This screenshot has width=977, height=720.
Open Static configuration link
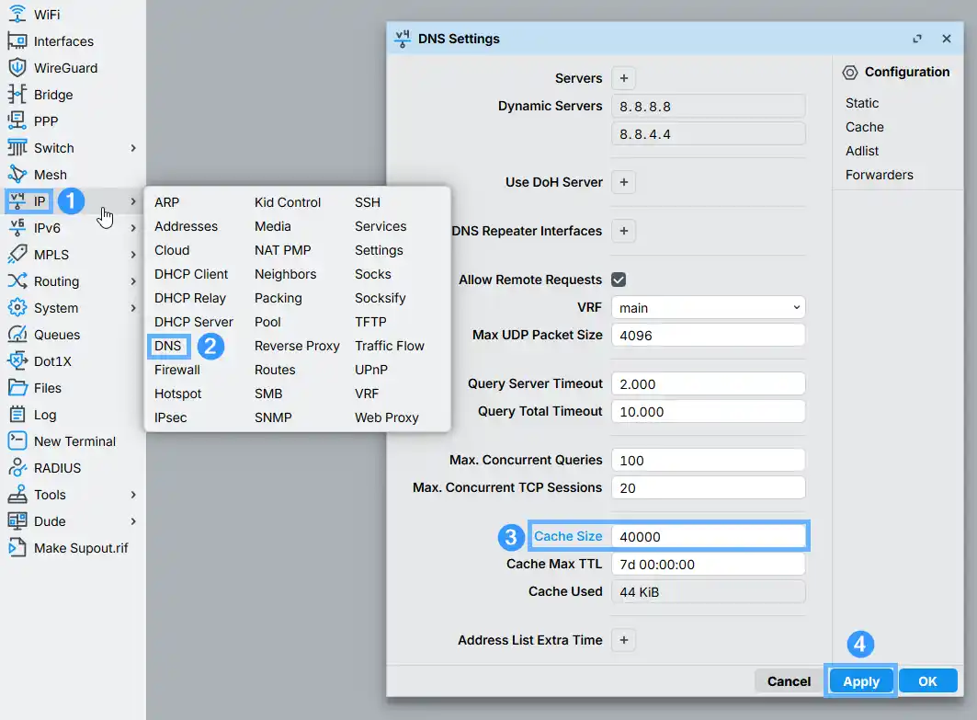point(862,103)
